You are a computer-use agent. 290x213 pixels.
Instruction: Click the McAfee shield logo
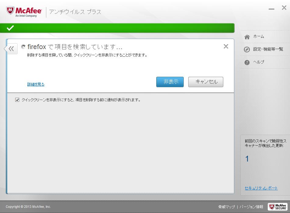tap(10, 11)
